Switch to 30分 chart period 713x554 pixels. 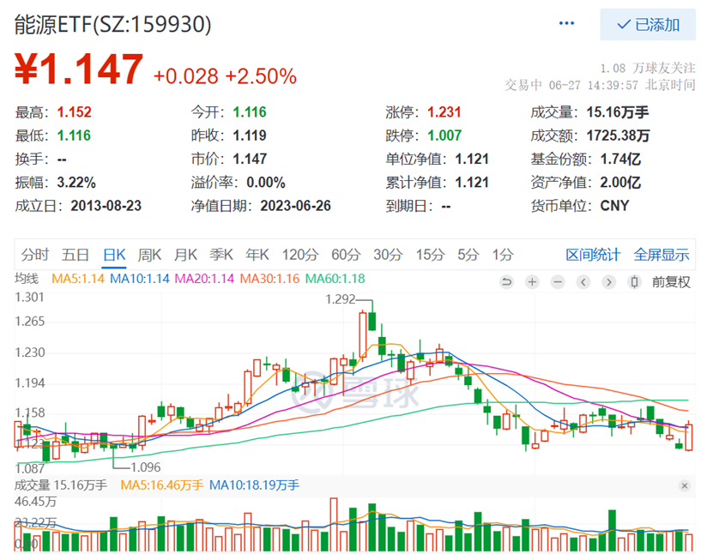(x=388, y=255)
